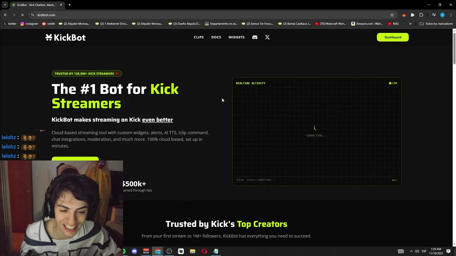The image size is (456, 256).
Task: Click the 'REALTIME ACTIVITY' panel title
Action: click(250, 83)
